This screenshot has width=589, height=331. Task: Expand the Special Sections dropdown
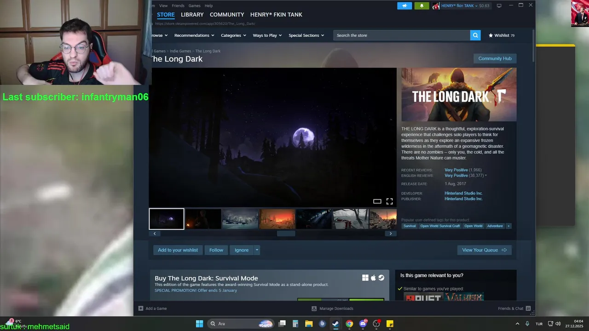click(306, 35)
